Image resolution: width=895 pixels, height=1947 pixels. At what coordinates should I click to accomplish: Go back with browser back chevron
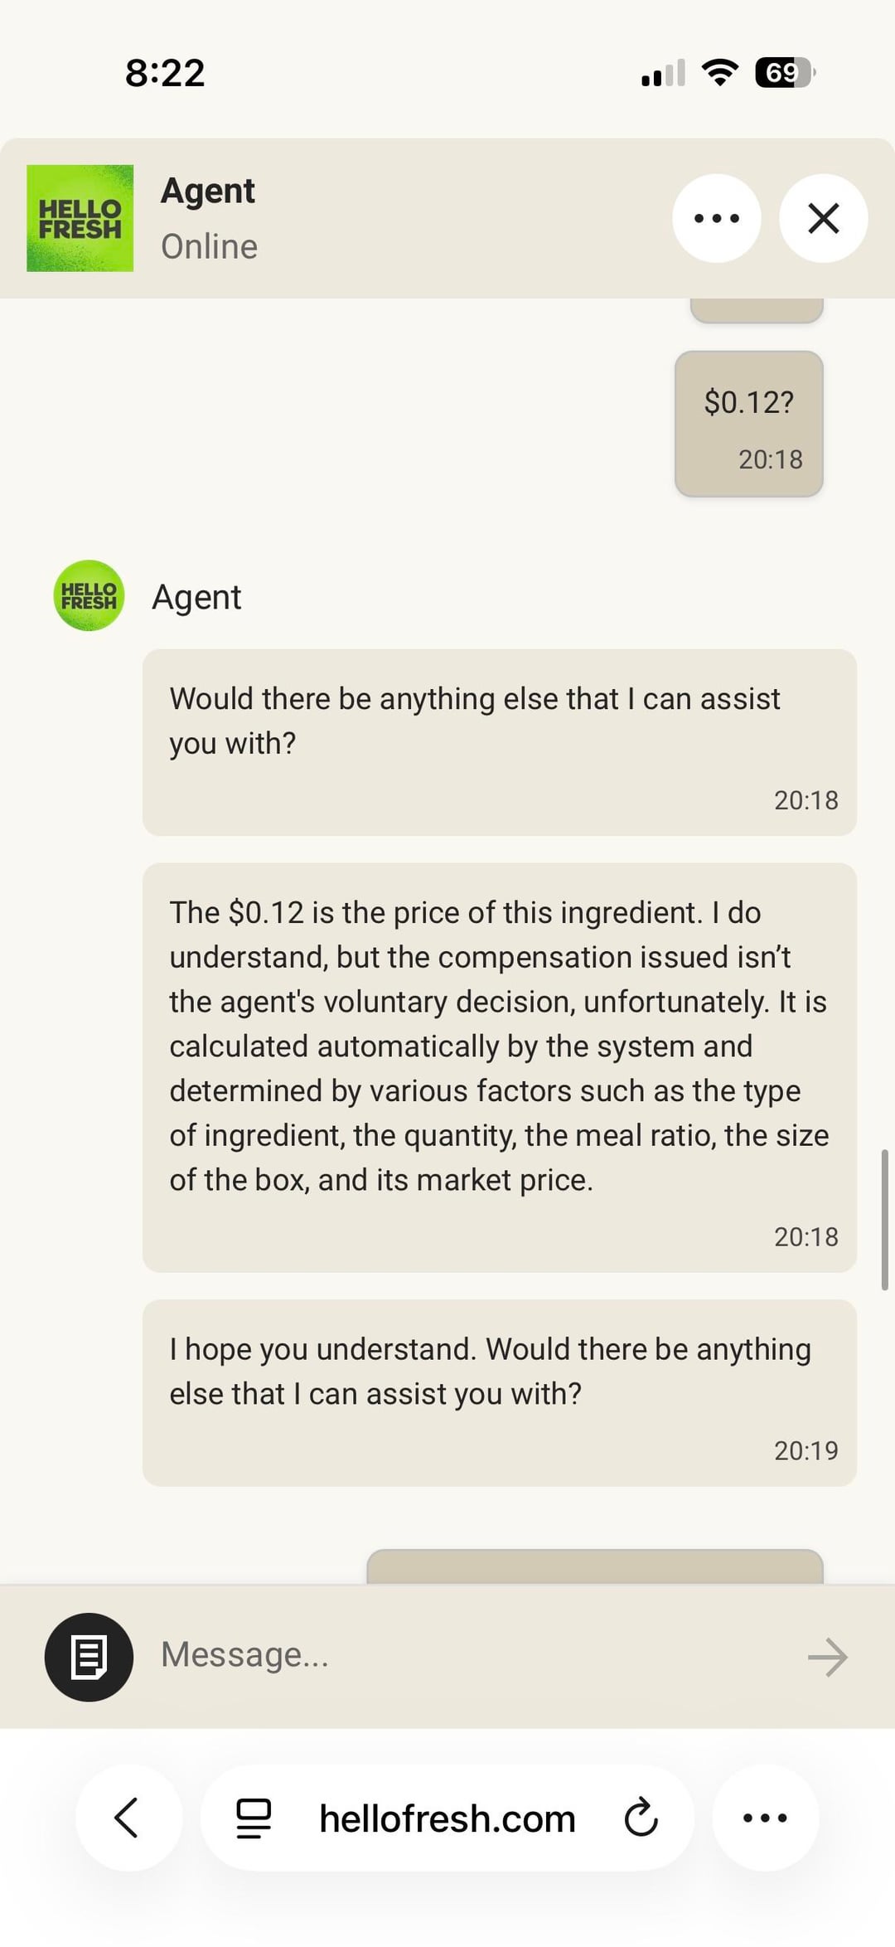(x=128, y=1818)
